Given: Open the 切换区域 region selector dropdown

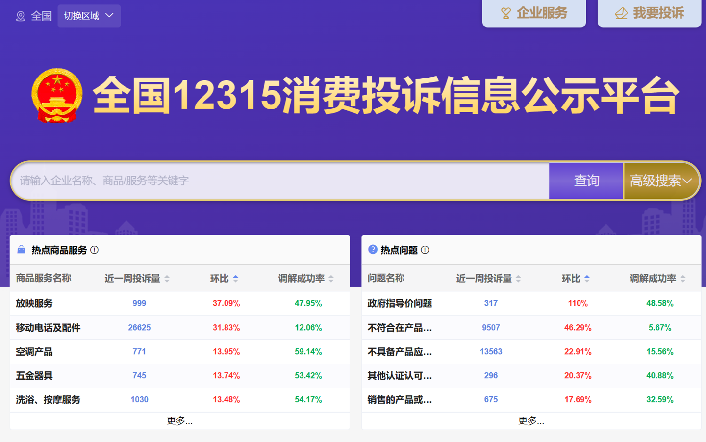Looking at the screenshot, I should 89,16.
